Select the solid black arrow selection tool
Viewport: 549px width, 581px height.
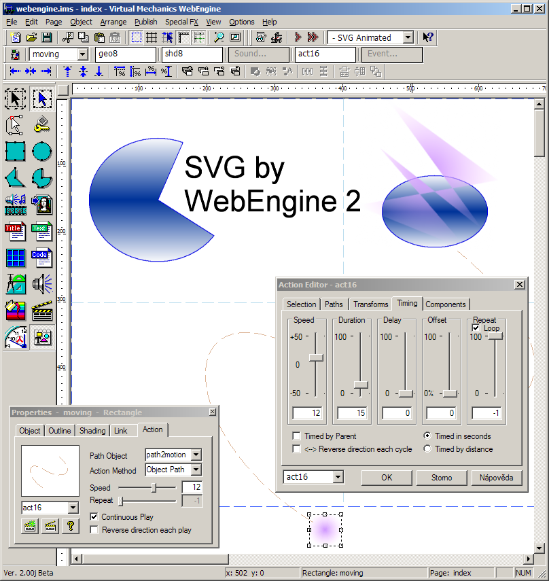15,99
